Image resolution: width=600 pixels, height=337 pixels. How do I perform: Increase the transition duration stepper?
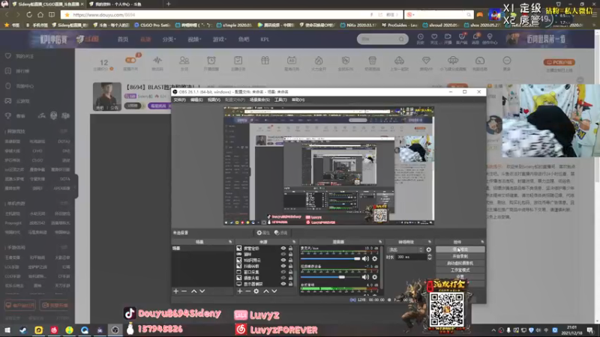coord(429,255)
